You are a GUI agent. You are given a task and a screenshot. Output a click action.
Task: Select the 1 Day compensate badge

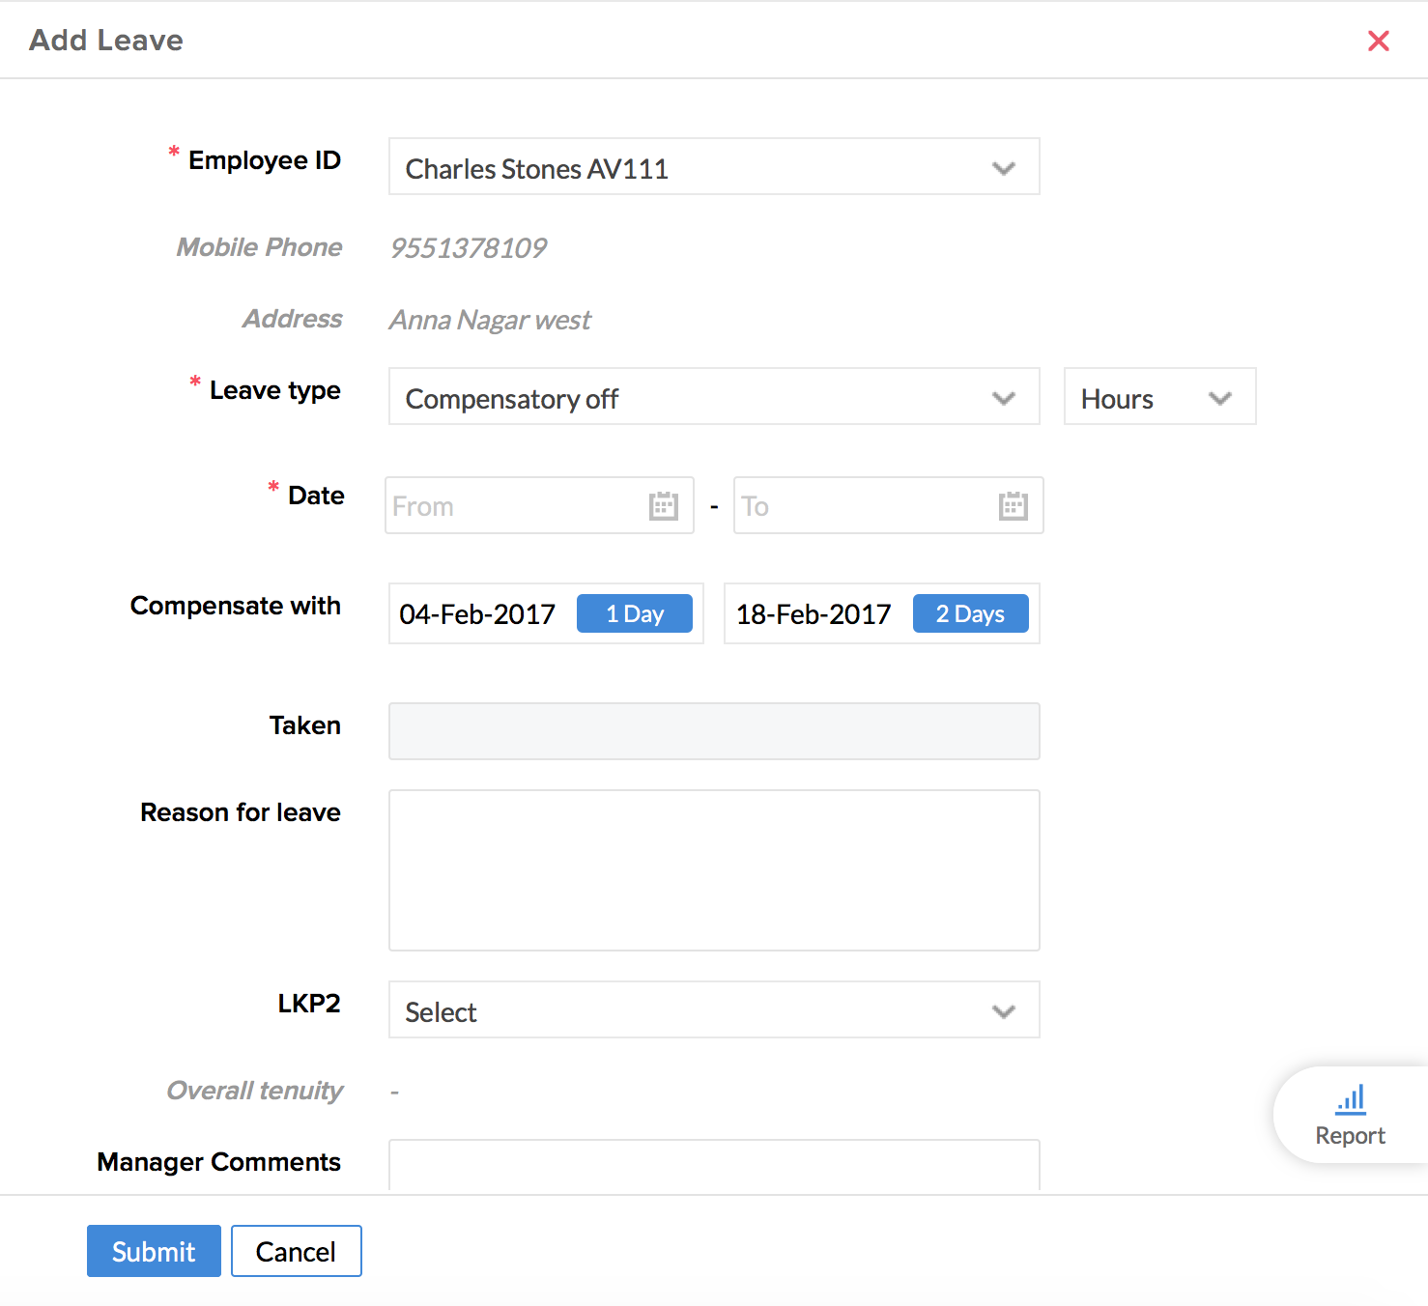(634, 614)
